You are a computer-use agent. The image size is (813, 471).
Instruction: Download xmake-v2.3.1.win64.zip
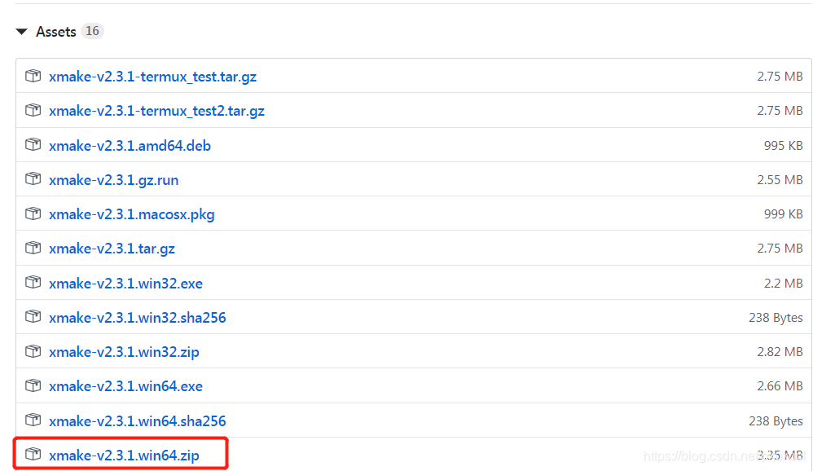coord(124,455)
